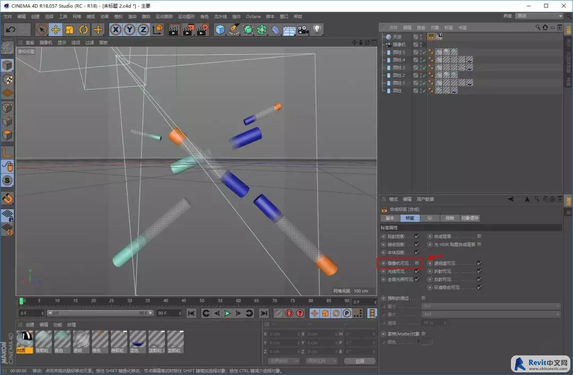Click the record keyframe red button
Viewport: 573px width, 375px height.
(289, 314)
